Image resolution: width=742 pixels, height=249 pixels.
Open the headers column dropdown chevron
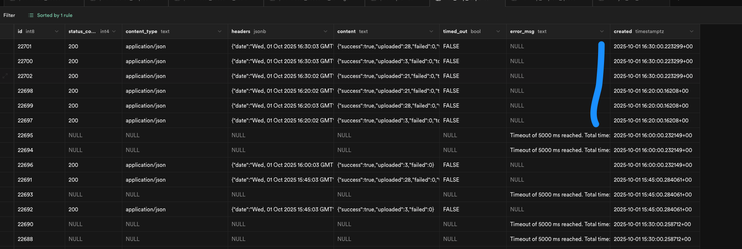325,31
